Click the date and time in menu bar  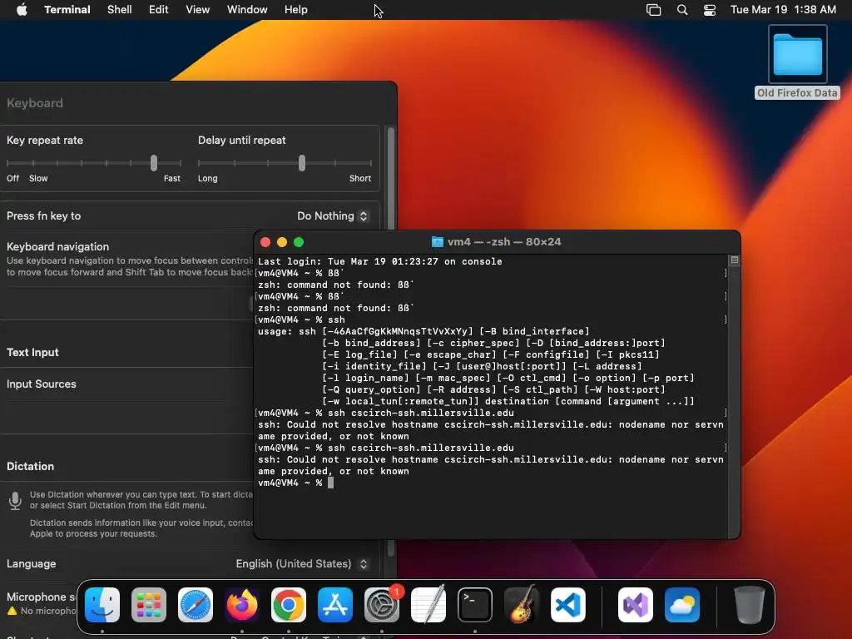click(783, 10)
